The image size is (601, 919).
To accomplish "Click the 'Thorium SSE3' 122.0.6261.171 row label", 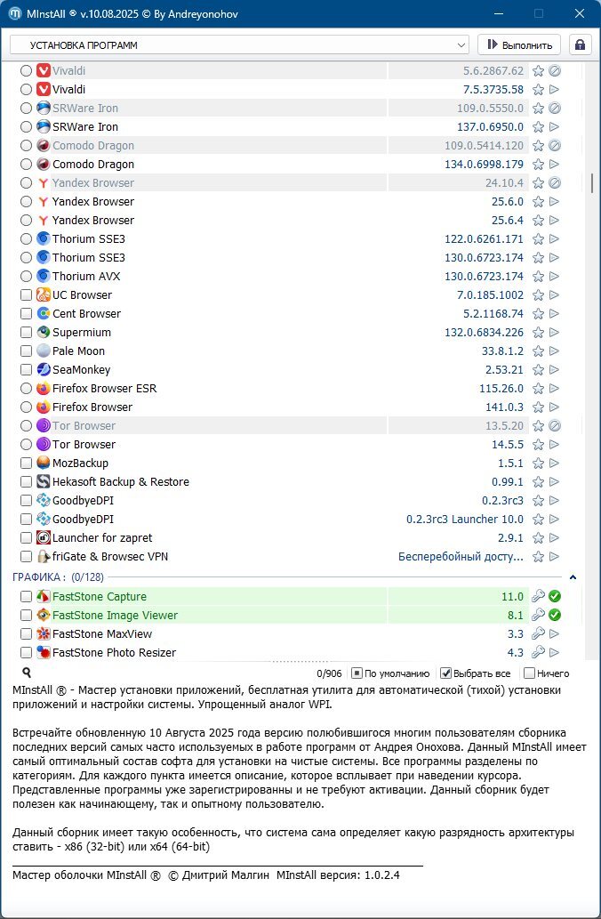I will click(88, 239).
